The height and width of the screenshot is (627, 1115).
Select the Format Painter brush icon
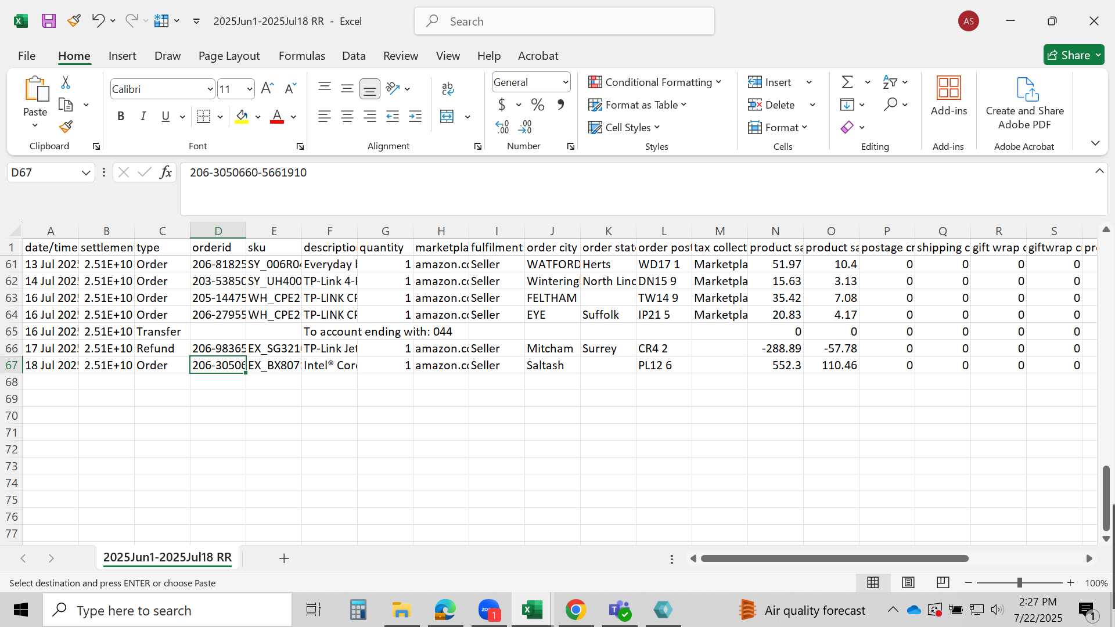[66, 127]
